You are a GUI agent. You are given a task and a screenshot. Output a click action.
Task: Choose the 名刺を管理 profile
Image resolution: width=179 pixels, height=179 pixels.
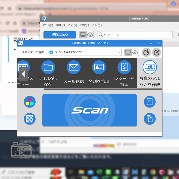pyautogui.click(x=99, y=67)
